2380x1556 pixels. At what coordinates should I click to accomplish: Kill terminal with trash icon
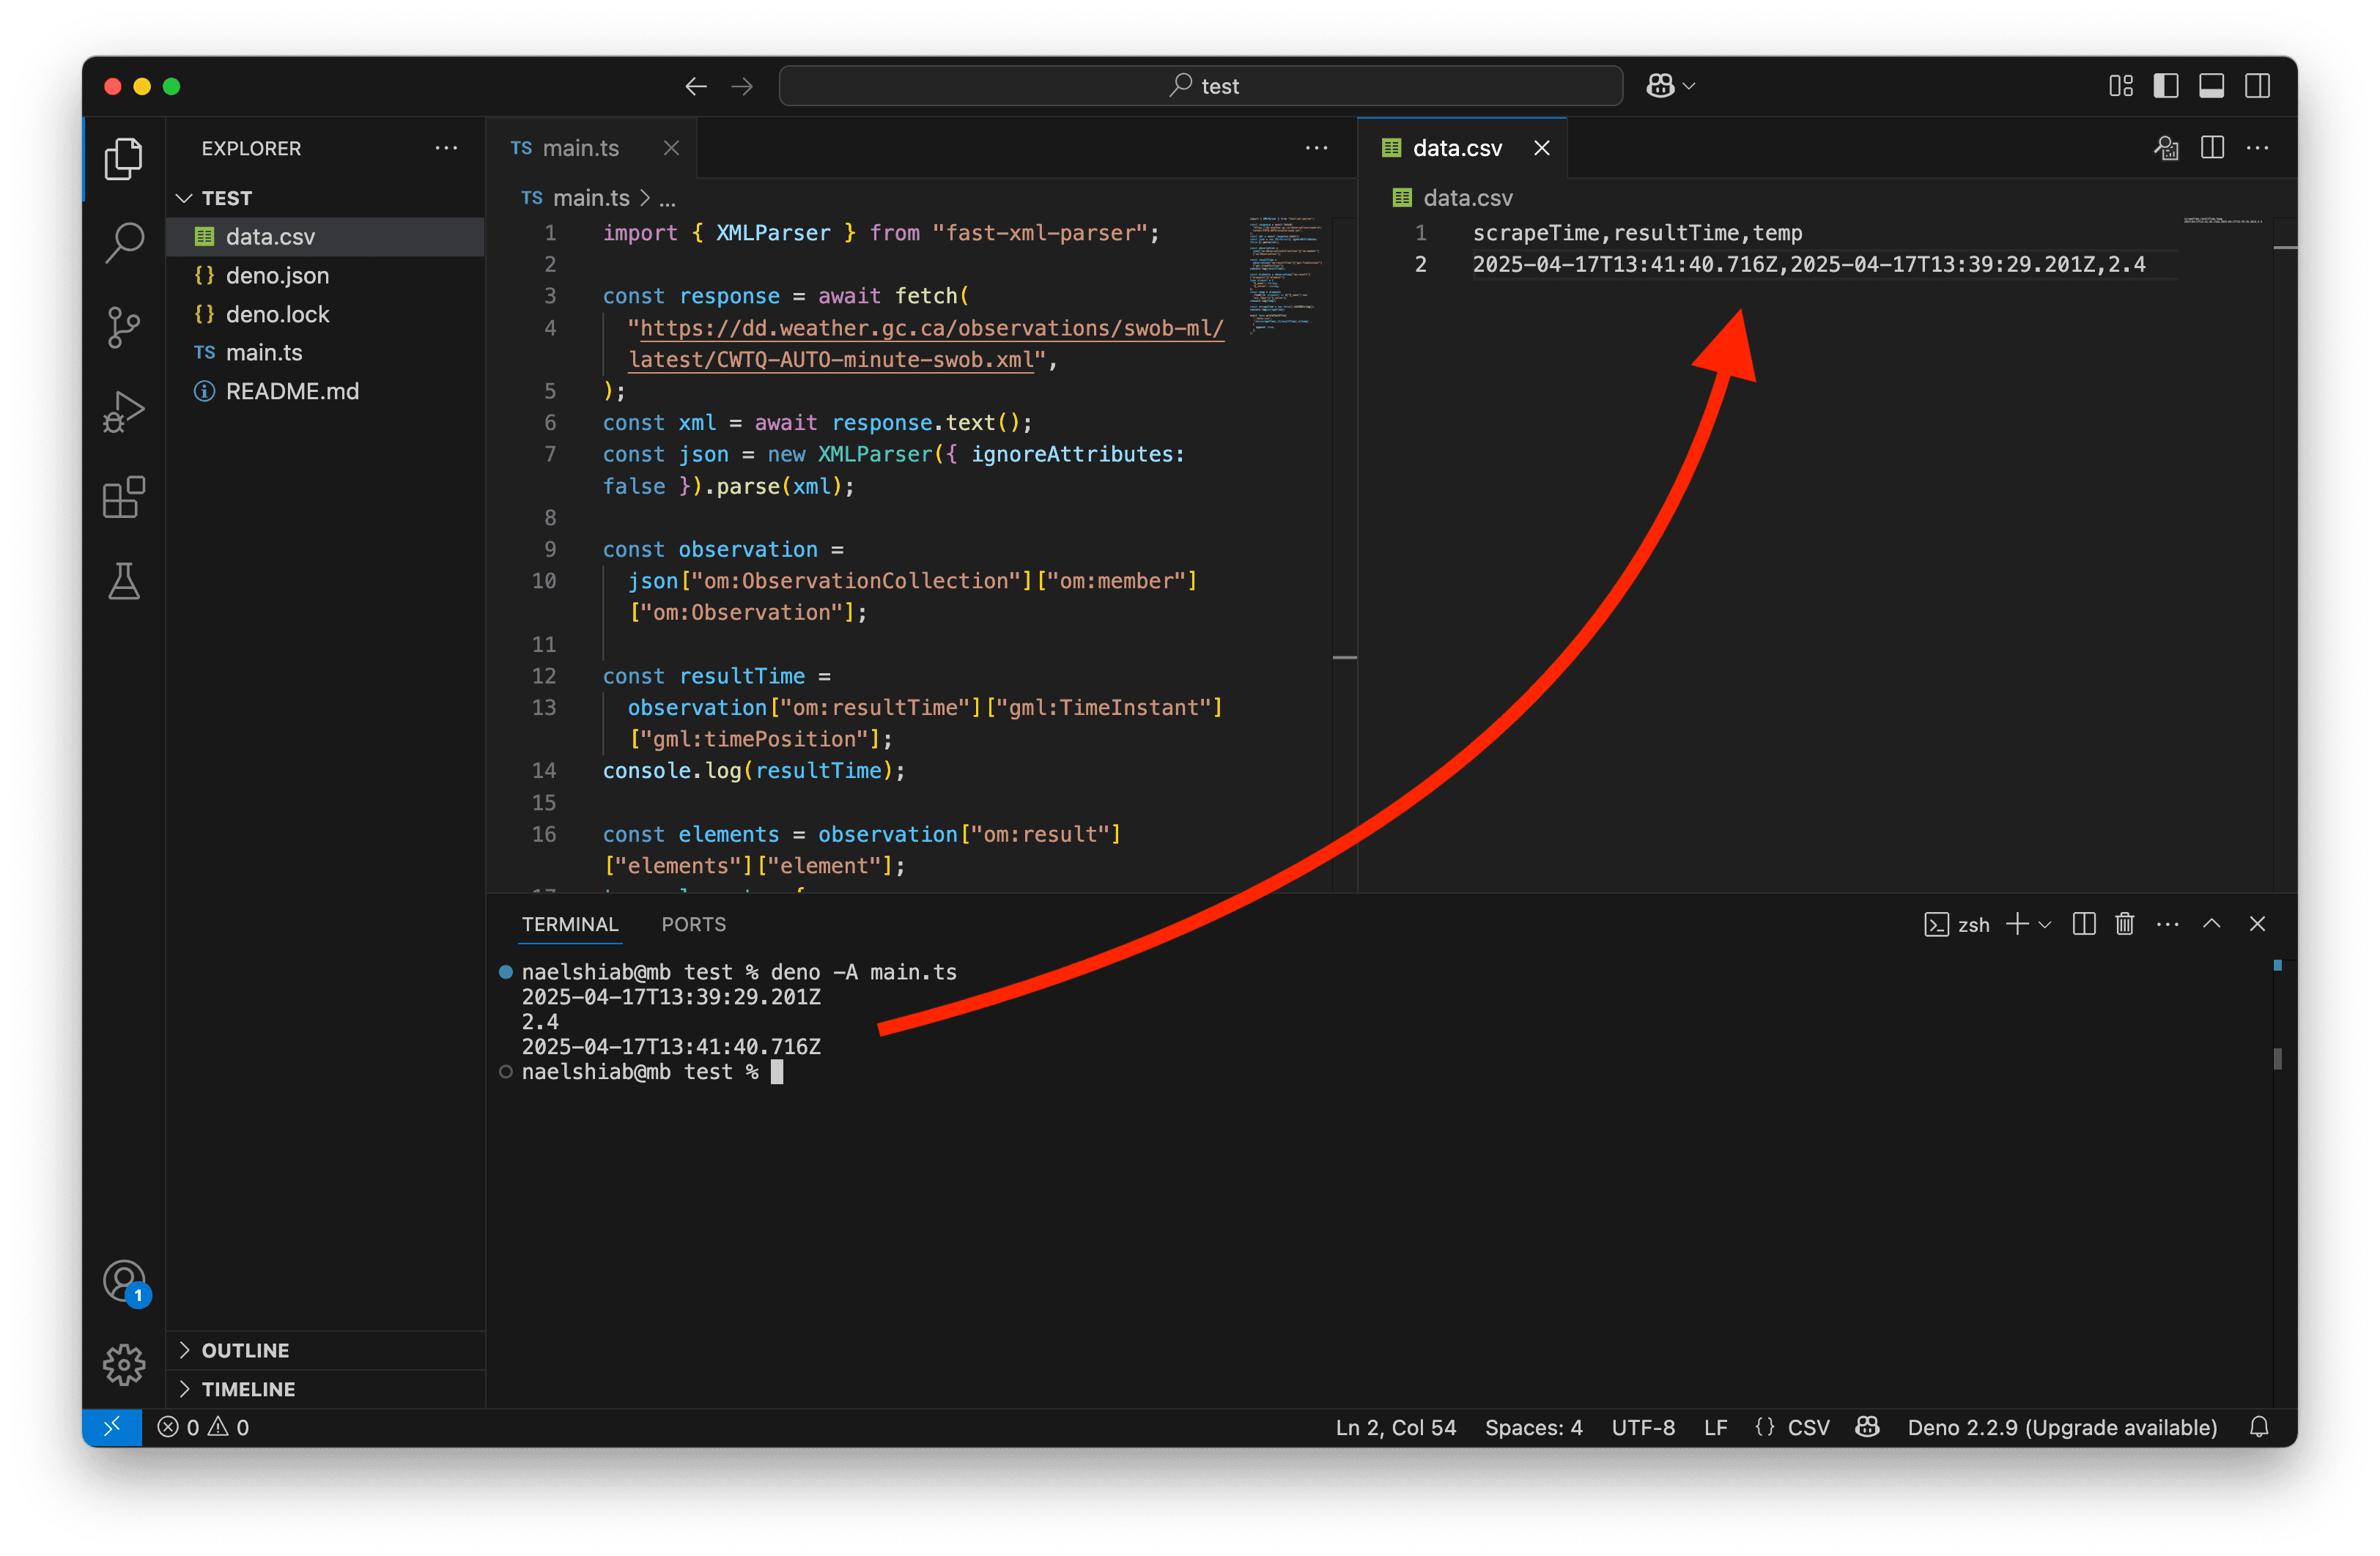2125,924
